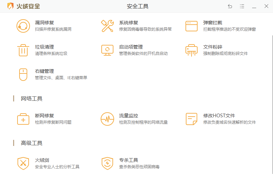
Task: Click the 流量监控 title text
Action: (x=129, y=116)
